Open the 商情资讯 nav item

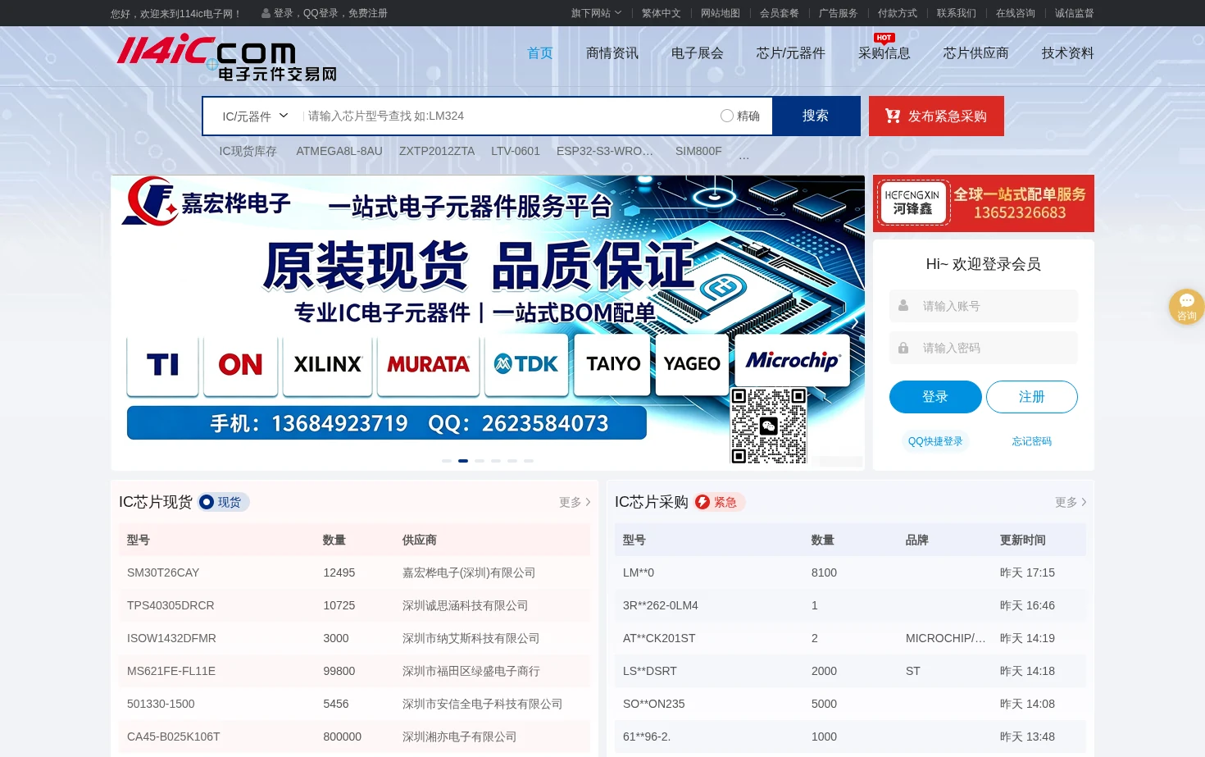pos(612,53)
